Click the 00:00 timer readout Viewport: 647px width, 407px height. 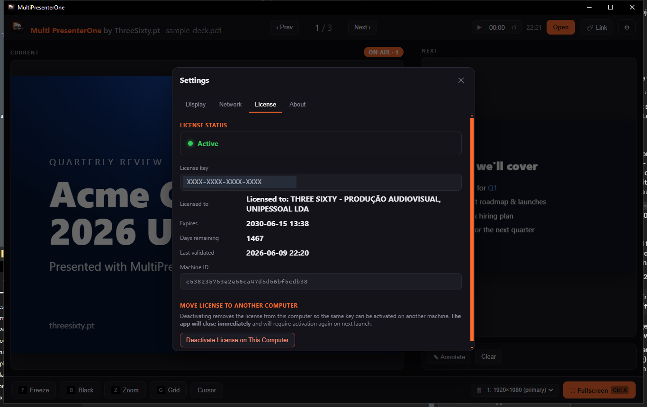pyautogui.click(x=497, y=27)
